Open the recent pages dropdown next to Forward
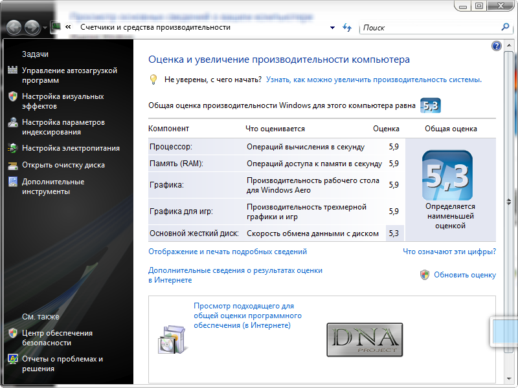 pos(45,28)
